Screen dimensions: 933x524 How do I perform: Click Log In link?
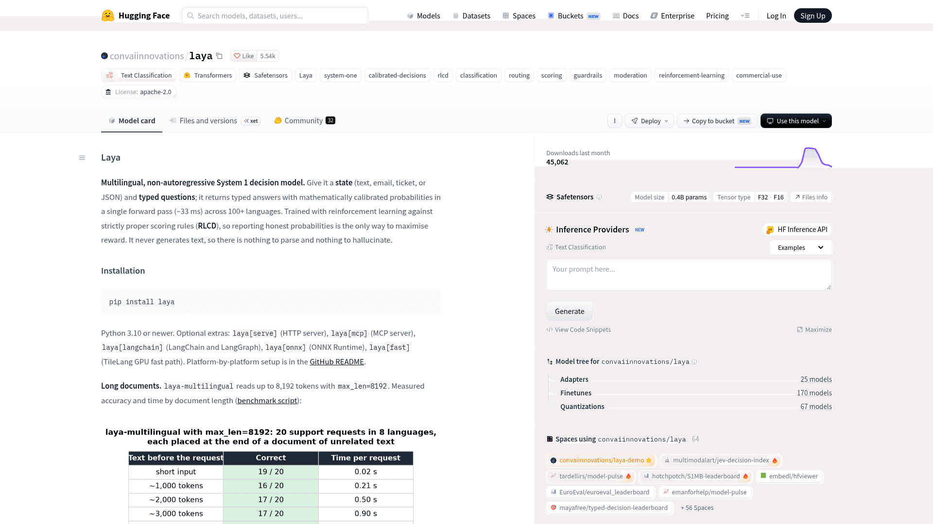[x=776, y=16]
